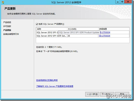Screen dimensions: 134x101
Task: Uncheck Include SQL Server product updates checkbox
Action: tap(37, 24)
